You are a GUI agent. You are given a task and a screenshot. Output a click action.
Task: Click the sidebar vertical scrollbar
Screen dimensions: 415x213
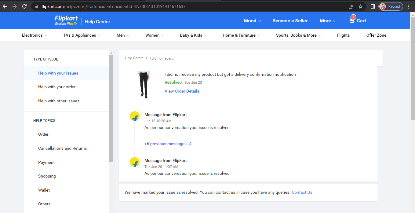point(111,107)
